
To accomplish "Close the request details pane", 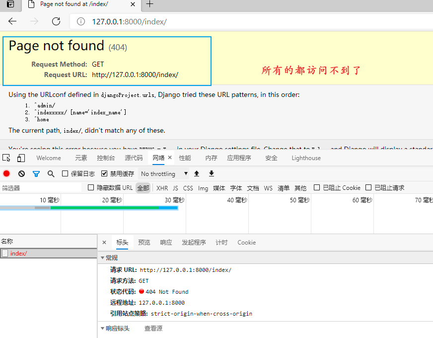I will (104, 243).
